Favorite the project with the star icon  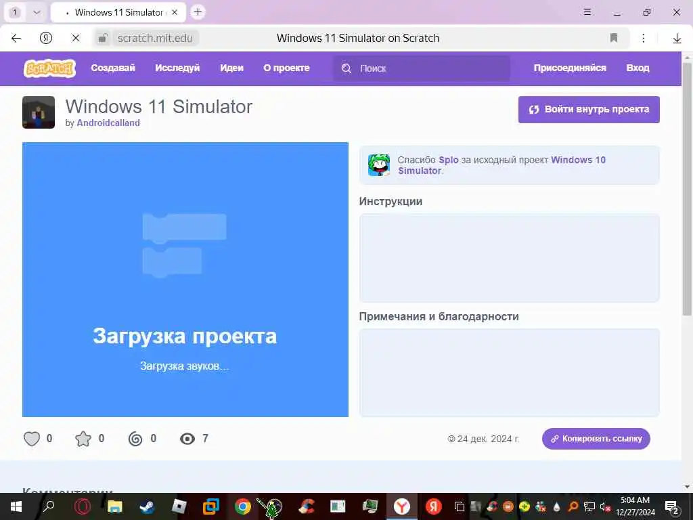click(x=83, y=439)
